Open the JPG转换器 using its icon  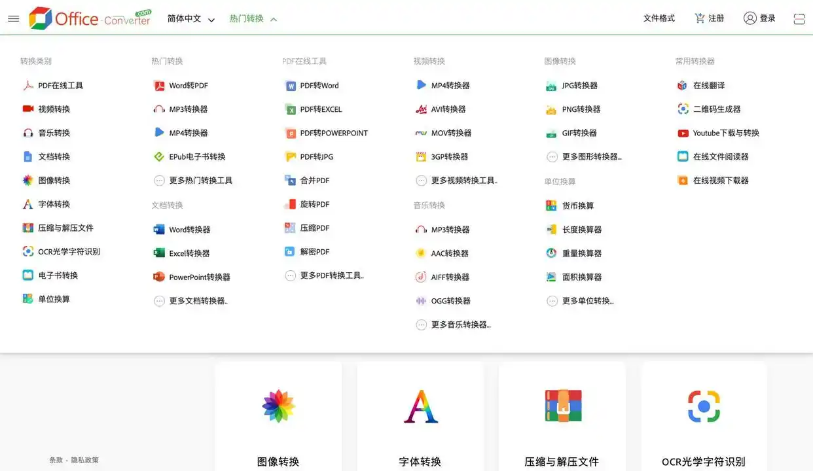pyautogui.click(x=552, y=85)
